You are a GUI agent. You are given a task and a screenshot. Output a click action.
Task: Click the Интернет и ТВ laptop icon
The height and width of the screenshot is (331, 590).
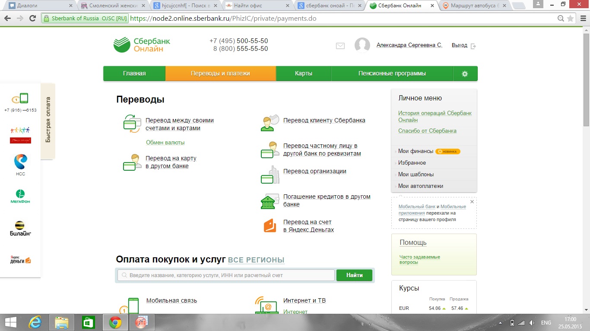[x=266, y=305]
